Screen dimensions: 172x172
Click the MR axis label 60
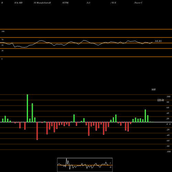tap(168, 108)
